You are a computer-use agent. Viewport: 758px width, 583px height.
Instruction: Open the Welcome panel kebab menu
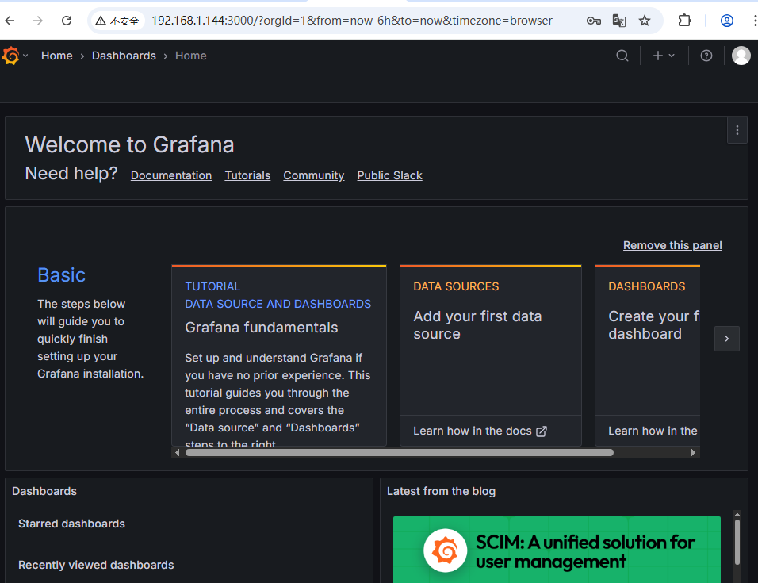tap(736, 130)
